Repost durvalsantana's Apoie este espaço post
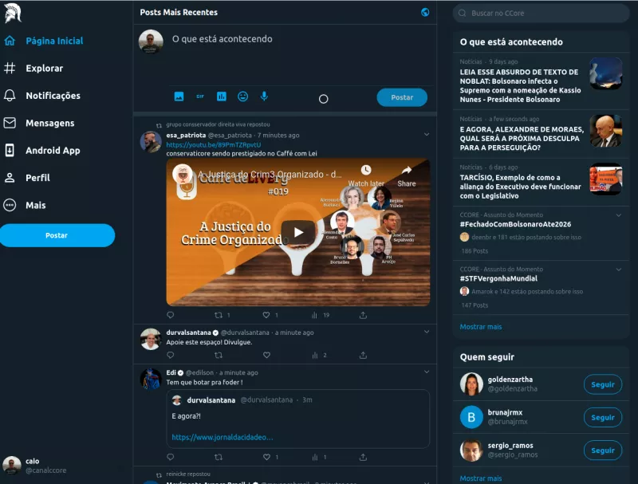 pyautogui.click(x=219, y=355)
